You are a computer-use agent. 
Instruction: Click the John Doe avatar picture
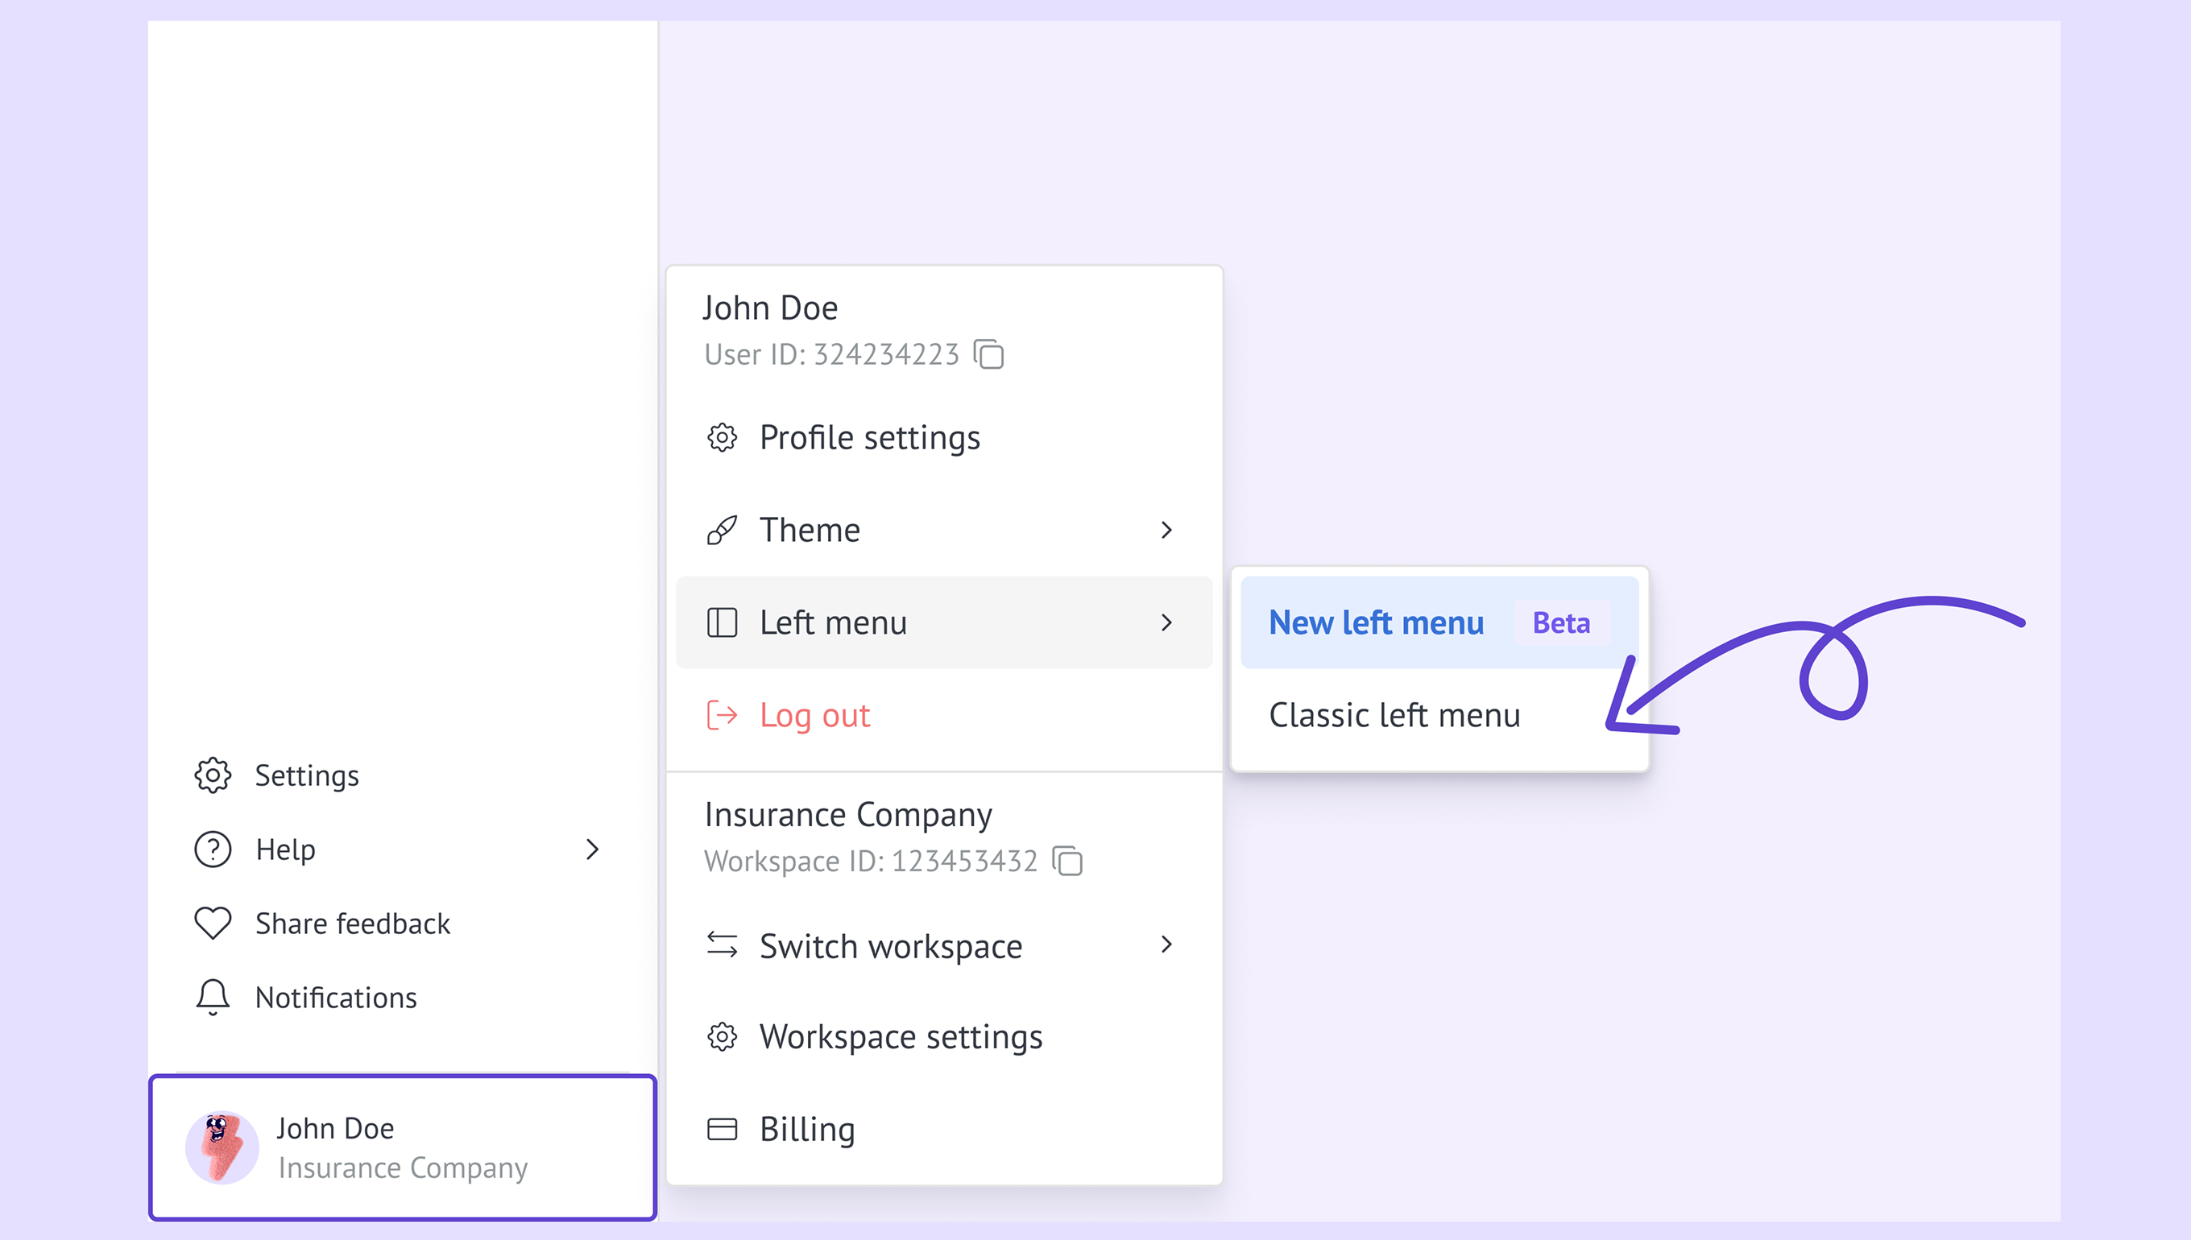(222, 1147)
